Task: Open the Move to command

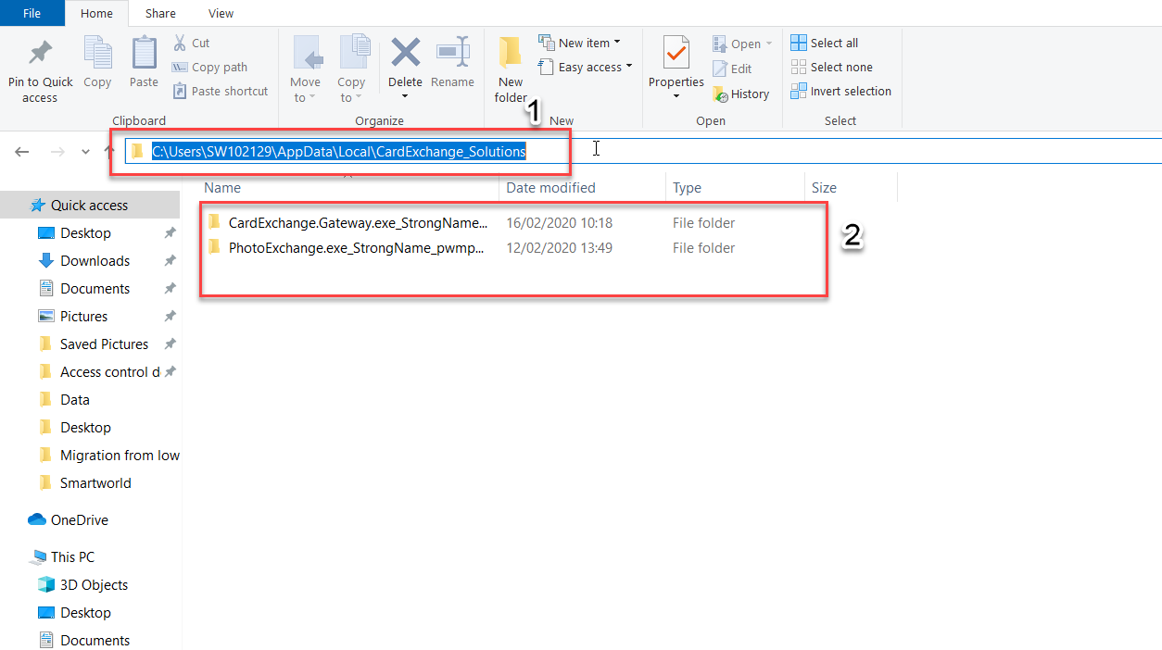Action: click(306, 69)
